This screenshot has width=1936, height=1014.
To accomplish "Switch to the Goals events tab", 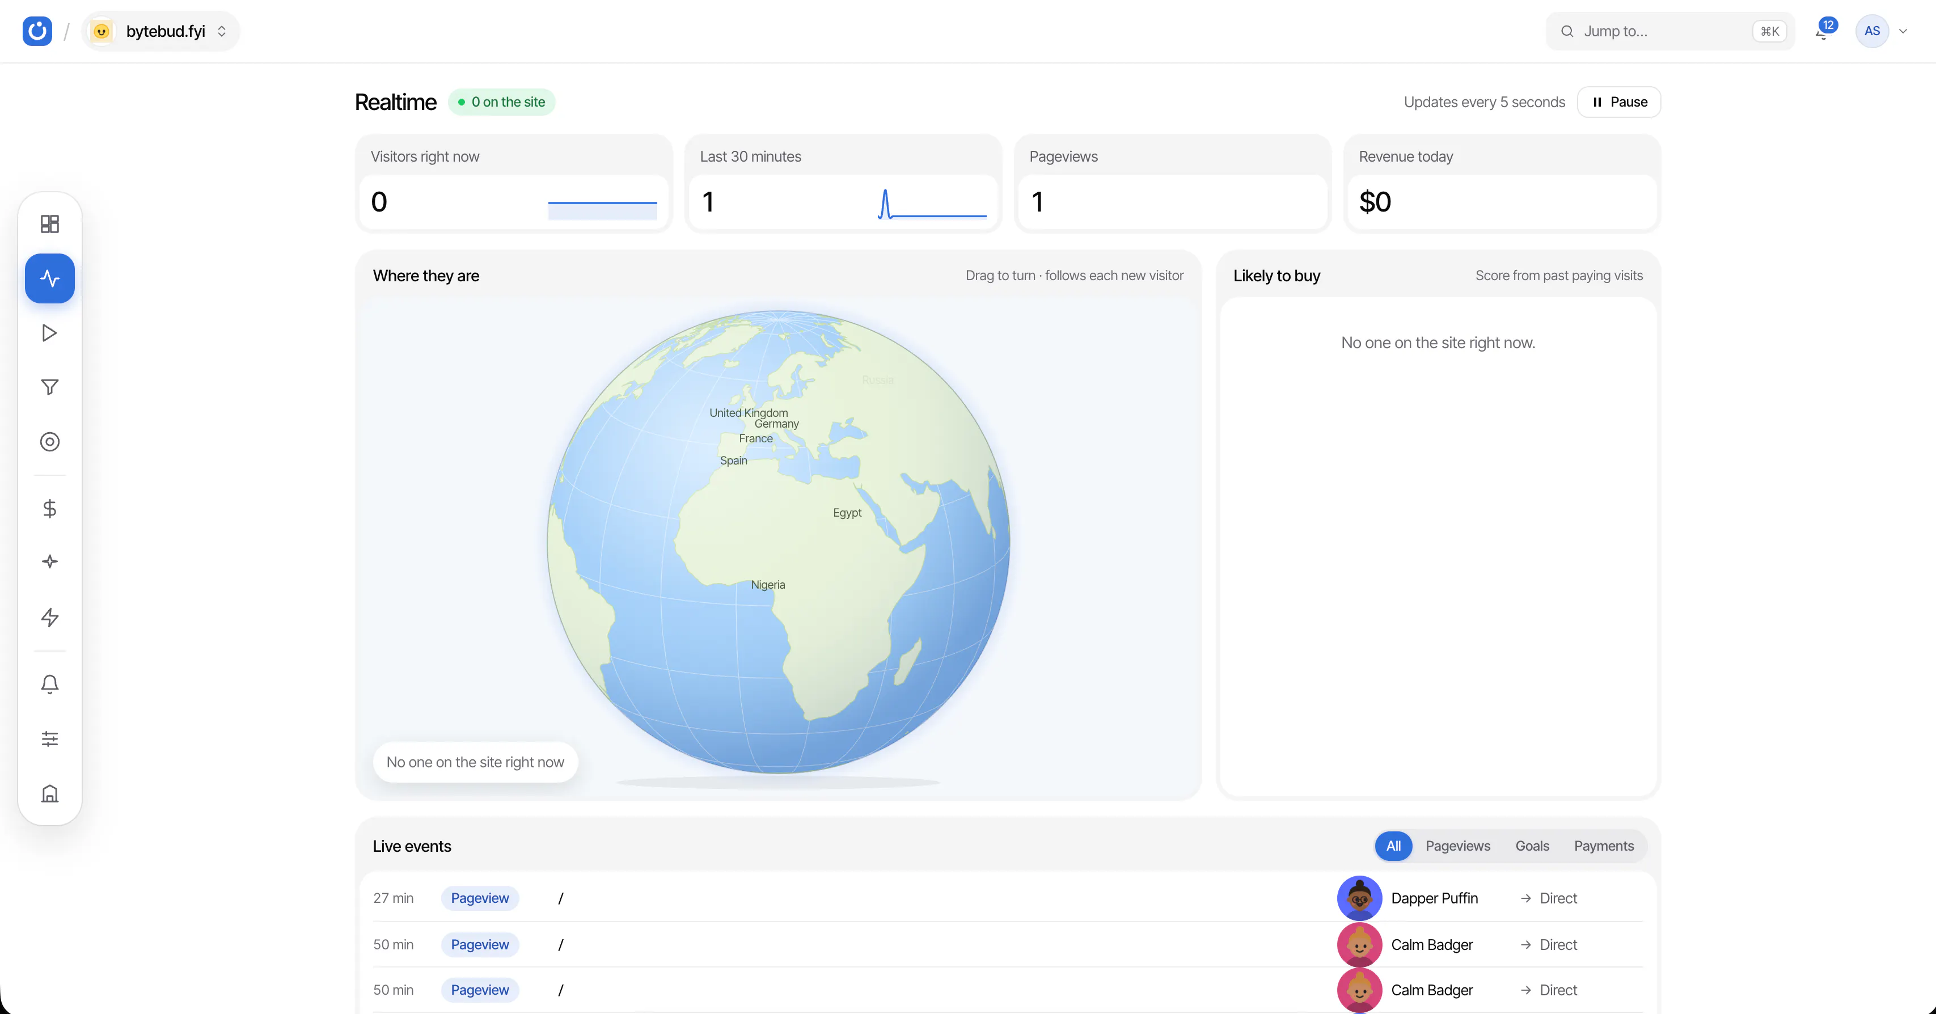I will point(1532,846).
